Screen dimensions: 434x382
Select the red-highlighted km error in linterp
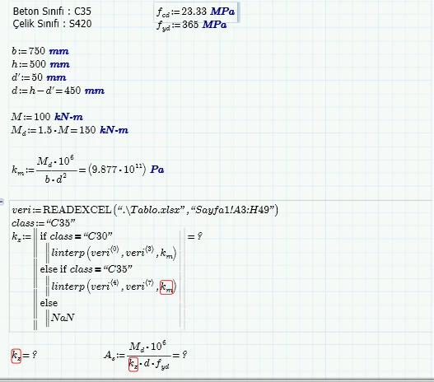pos(166,287)
